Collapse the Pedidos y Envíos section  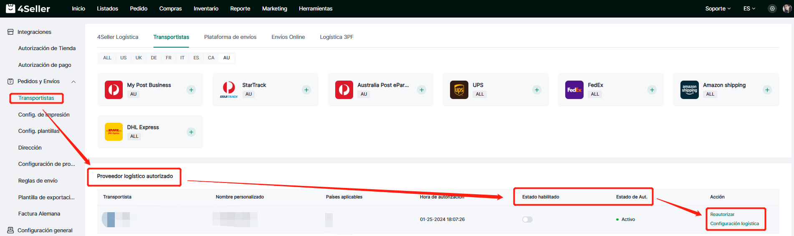pos(73,81)
